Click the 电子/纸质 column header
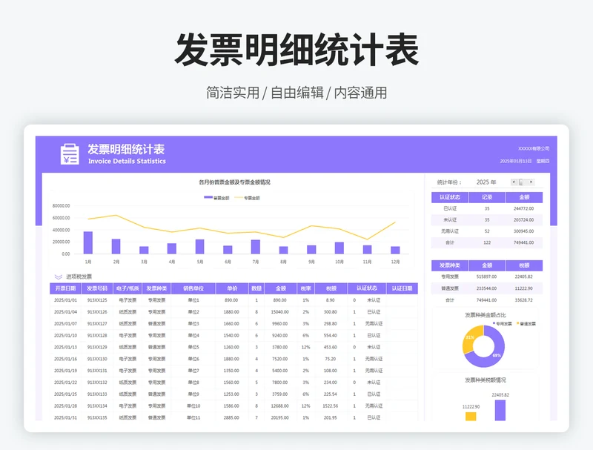 [x=127, y=288]
